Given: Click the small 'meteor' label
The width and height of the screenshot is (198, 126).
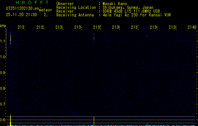Looking at the screenshot, I should 46,10.
